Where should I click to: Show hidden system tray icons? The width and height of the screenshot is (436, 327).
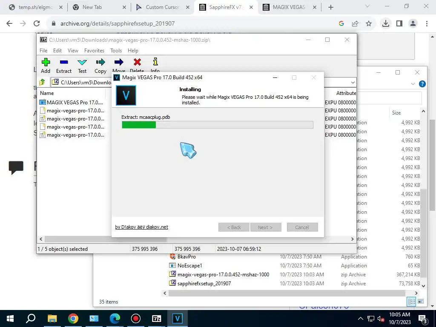(x=360, y=318)
